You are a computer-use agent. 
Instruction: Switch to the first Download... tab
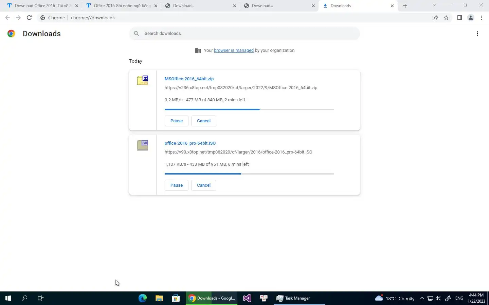(200, 6)
